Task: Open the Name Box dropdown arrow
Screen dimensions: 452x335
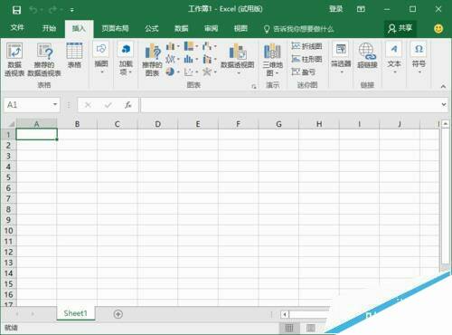Action: 55,104
